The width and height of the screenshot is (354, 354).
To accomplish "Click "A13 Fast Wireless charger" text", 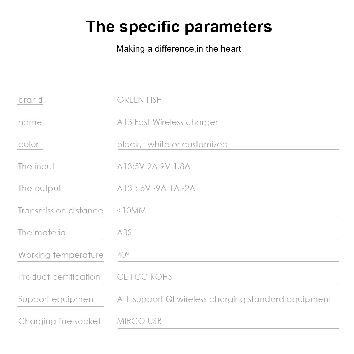I will click(x=167, y=122).
